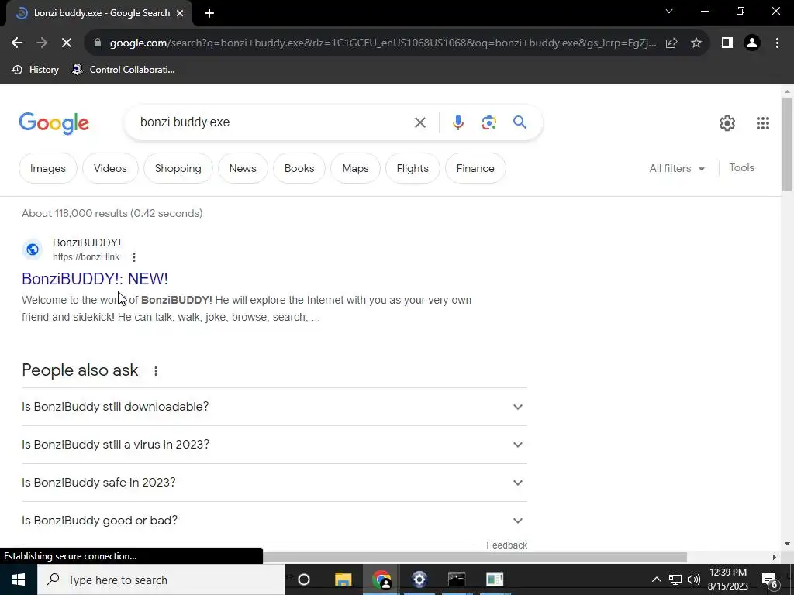The height and width of the screenshot is (595, 794).
Task: Click the browser back arrow
Action: (17, 43)
